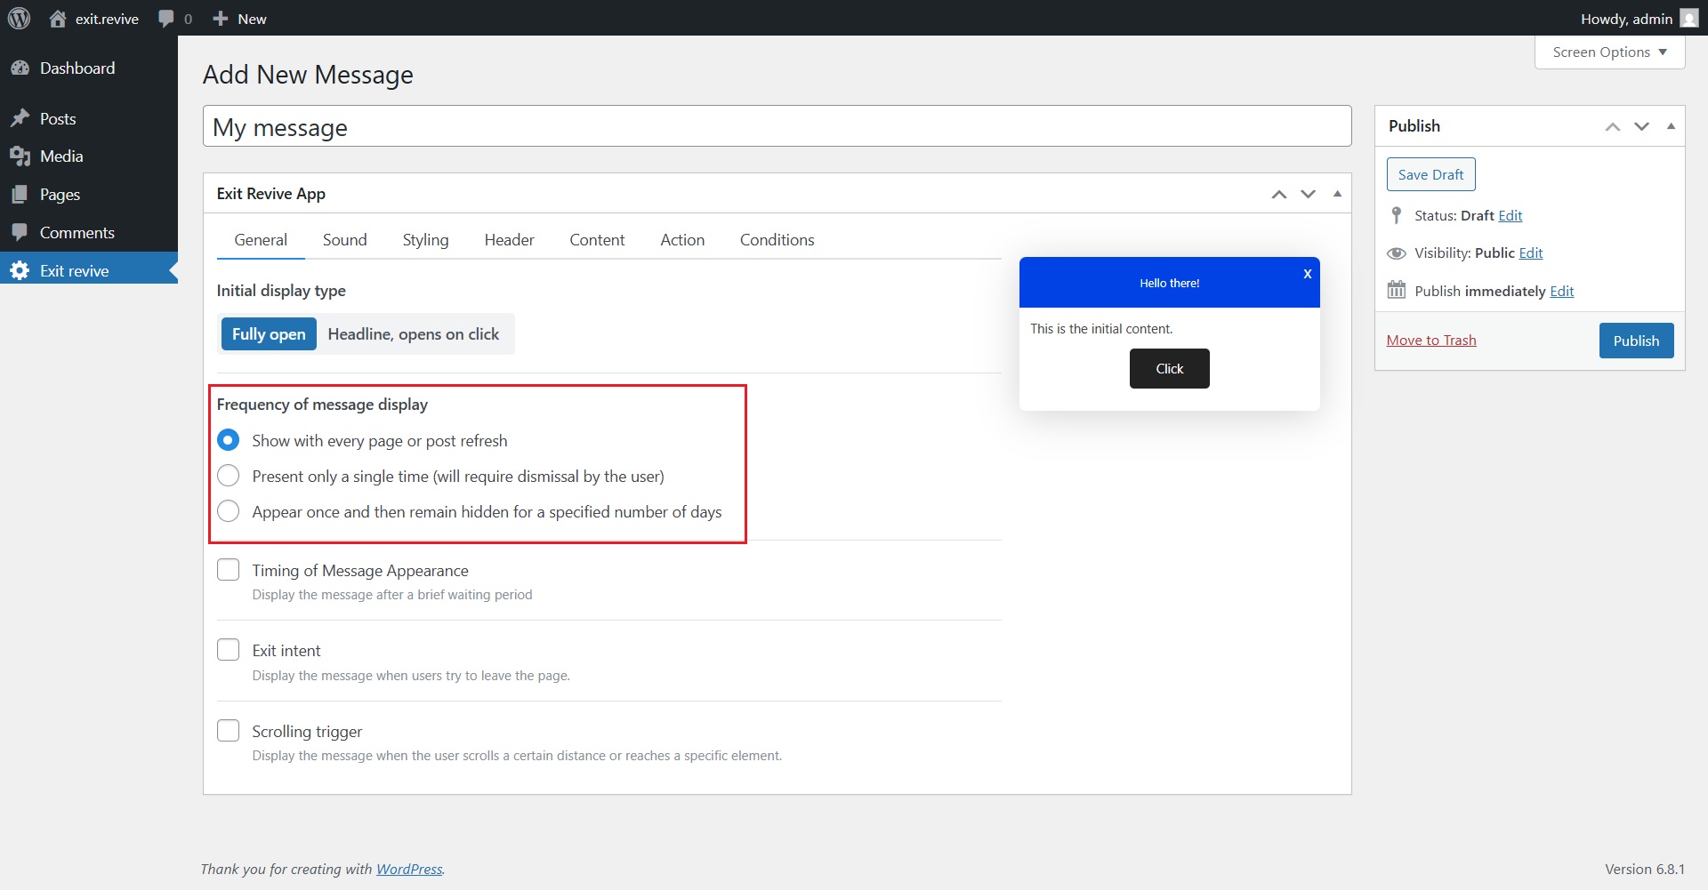Expand the Screen Options dropdown
1708x890 pixels.
coord(1609,52)
